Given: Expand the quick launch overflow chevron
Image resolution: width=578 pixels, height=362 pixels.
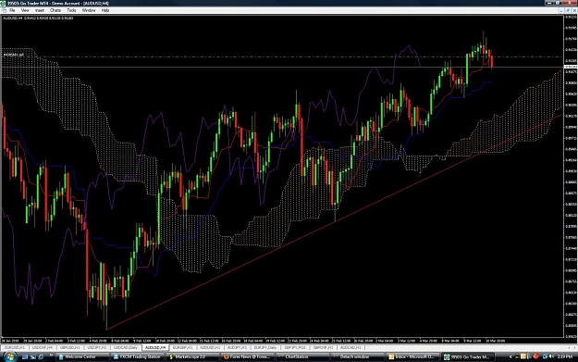Looking at the screenshot, I should (51, 356).
